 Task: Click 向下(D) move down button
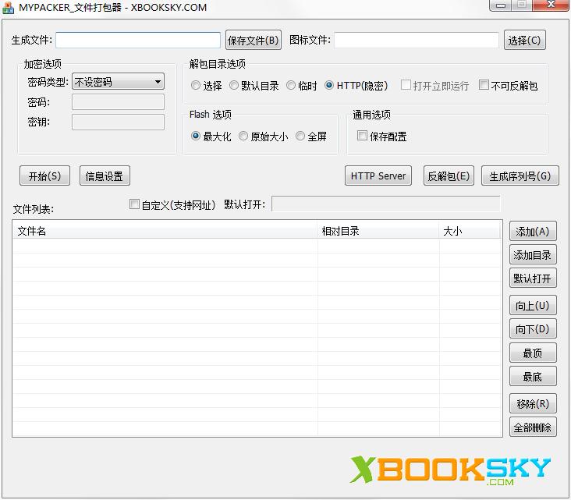coord(533,328)
